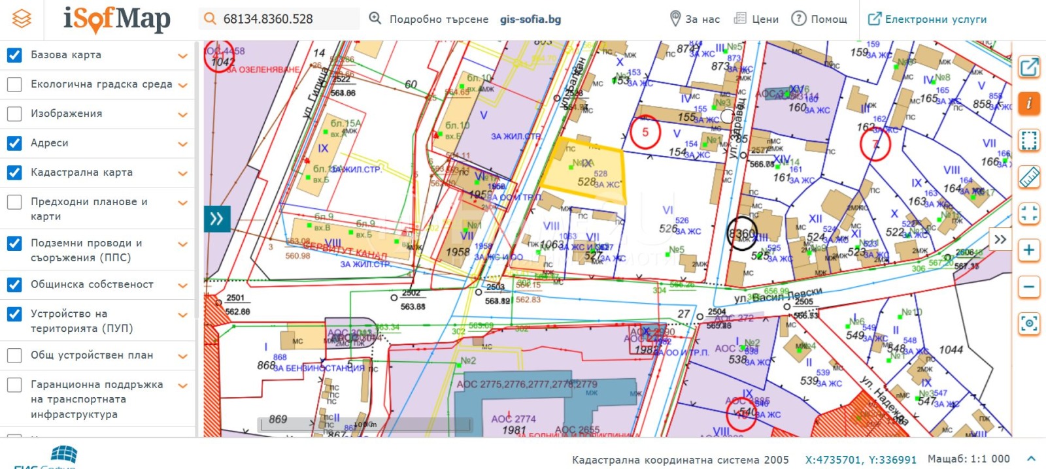Image resolution: width=1046 pixels, height=469 pixels.
Task: Open Електронни услуги link
Action: [927, 19]
